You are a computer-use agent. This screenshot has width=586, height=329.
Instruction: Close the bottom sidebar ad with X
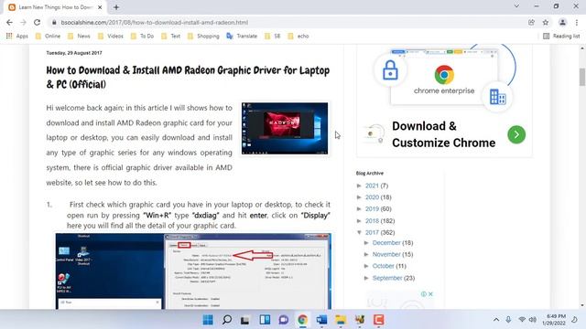430,294
